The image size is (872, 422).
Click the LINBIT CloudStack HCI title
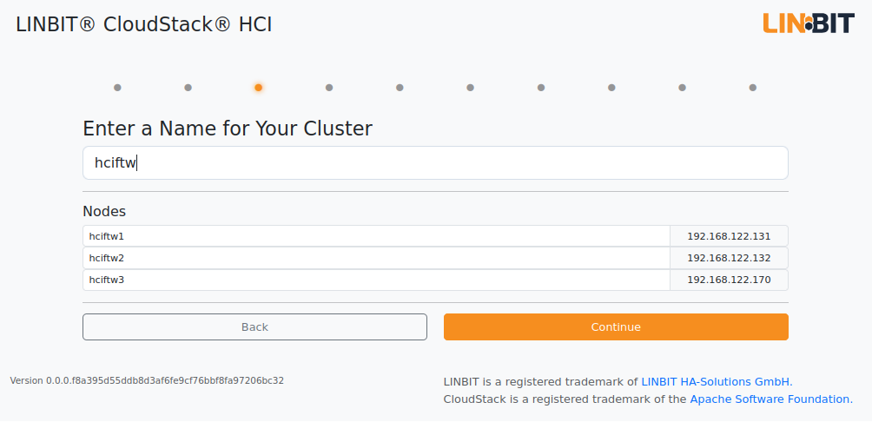pos(144,24)
